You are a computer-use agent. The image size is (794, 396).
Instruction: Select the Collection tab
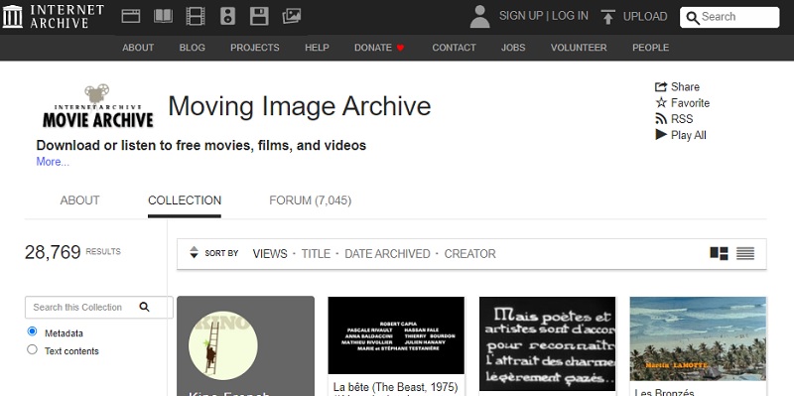(185, 200)
